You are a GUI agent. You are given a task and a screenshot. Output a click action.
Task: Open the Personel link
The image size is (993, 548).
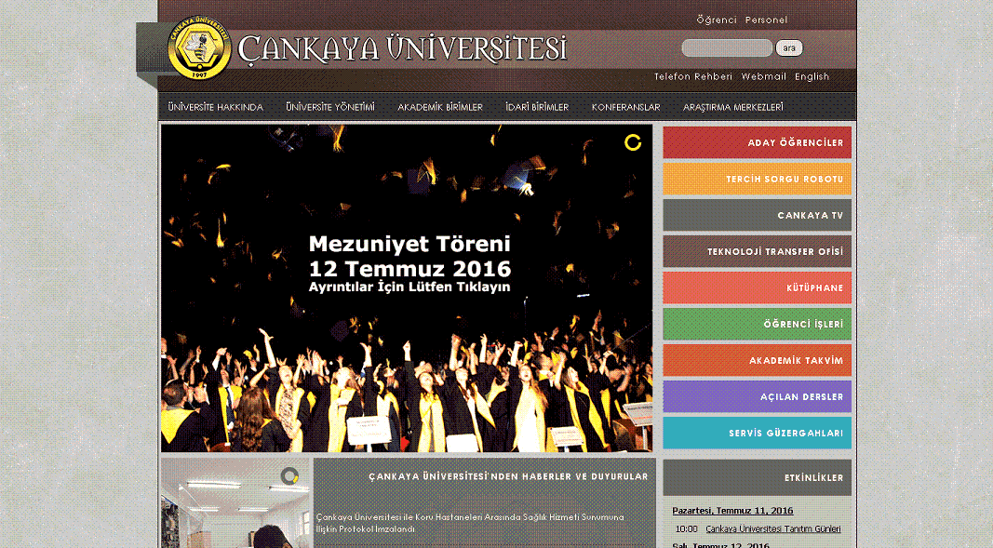766,20
